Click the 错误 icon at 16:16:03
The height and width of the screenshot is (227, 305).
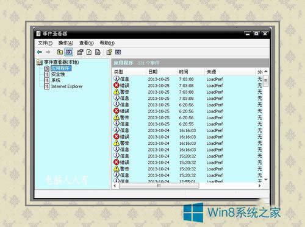pyautogui.click(x=117, y=136)
